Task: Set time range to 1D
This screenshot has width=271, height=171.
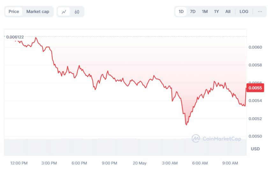Action: coord(181,11)
